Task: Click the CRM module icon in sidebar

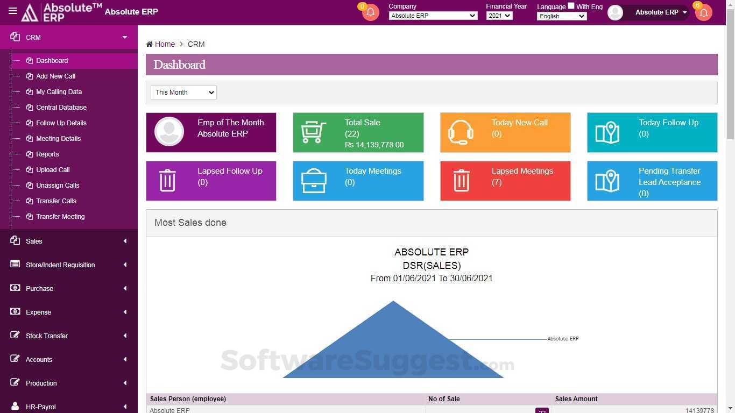Action: (x=15, y=37)
